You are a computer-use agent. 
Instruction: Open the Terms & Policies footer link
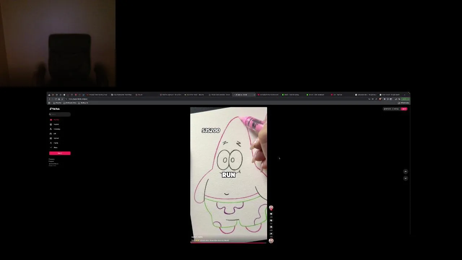tap(53, 164)
